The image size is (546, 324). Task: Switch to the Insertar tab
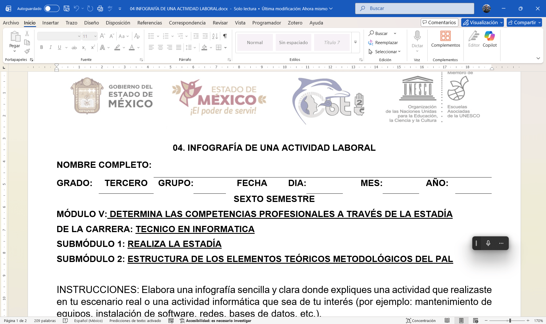pyautogui.click(x=51, y=23)
